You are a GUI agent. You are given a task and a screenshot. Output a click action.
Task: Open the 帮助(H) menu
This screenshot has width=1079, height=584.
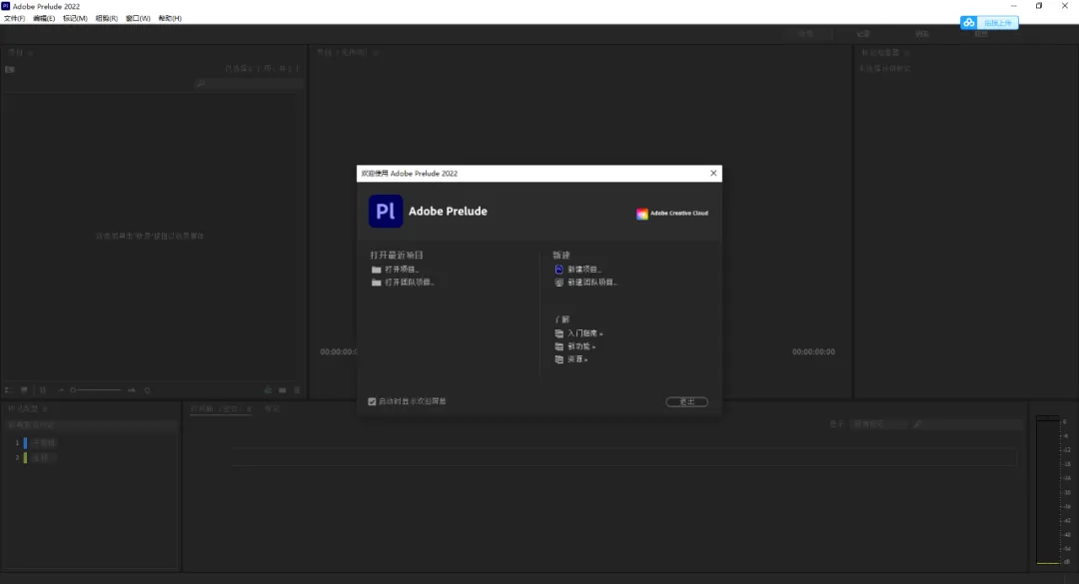point(170,19)
